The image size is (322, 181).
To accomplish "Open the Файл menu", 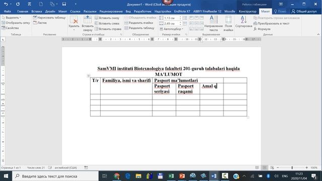I will pyautogui.click(x=8, y=11).
